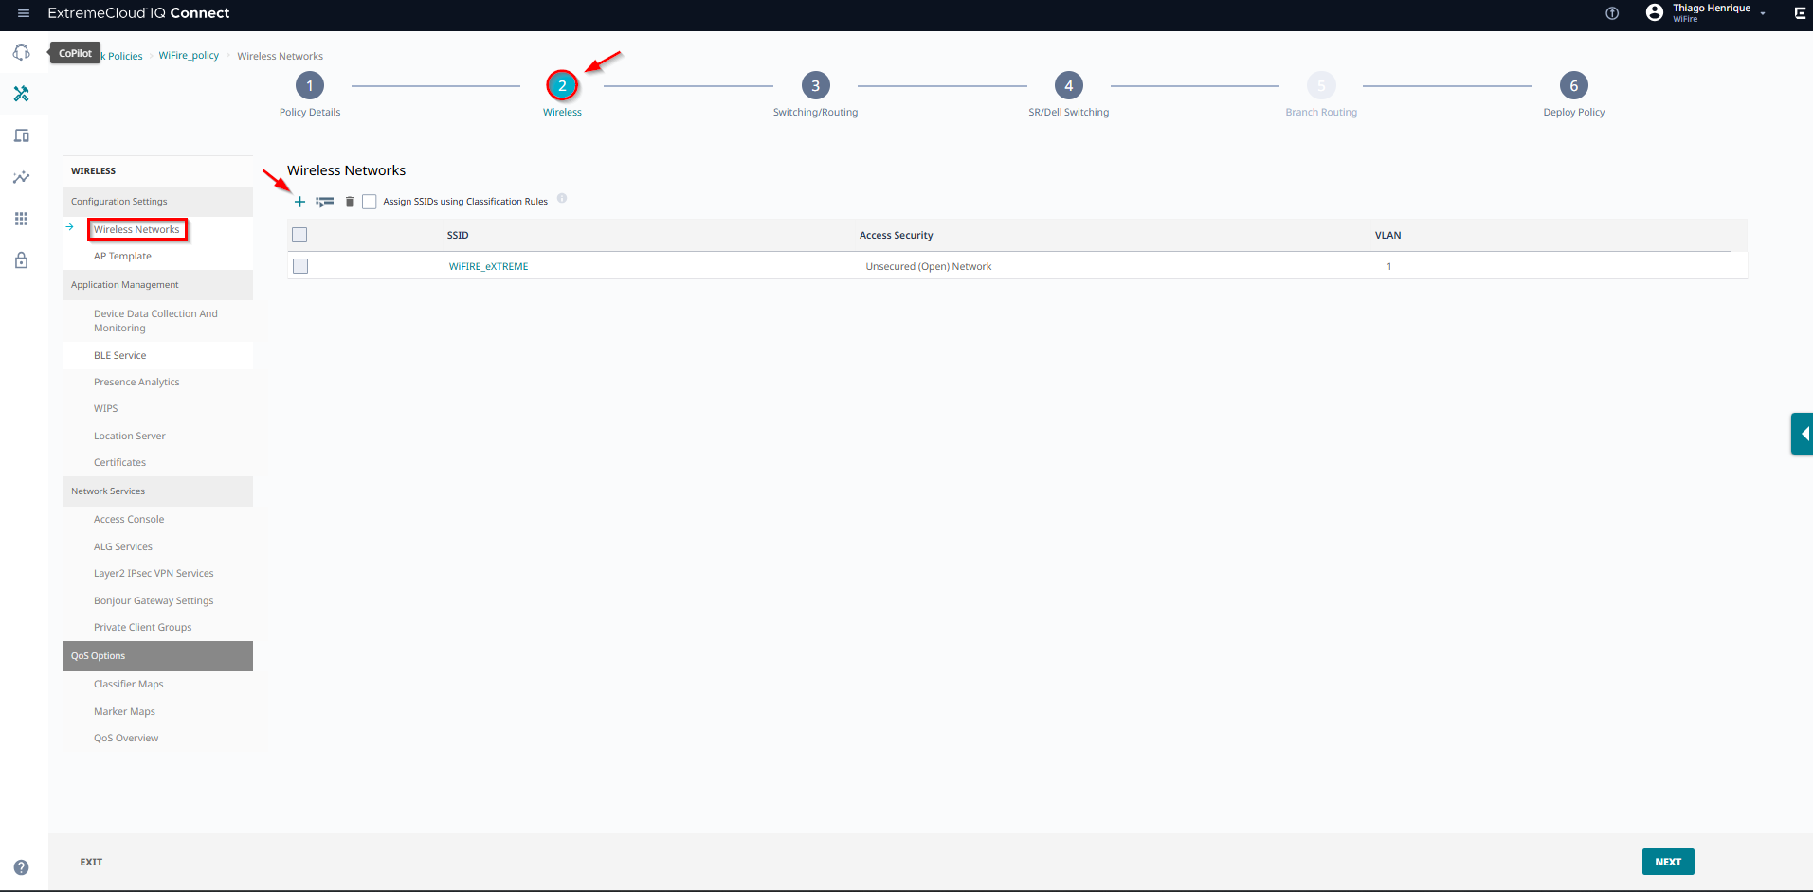This screenshot has height=892, width=1813.
Task: Go to step 2 Wireless
Action: pos(562,85)
